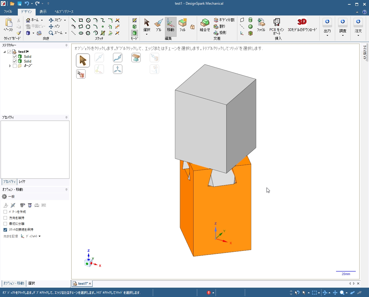Open the 表示 ribbon tab

[43, 12]
